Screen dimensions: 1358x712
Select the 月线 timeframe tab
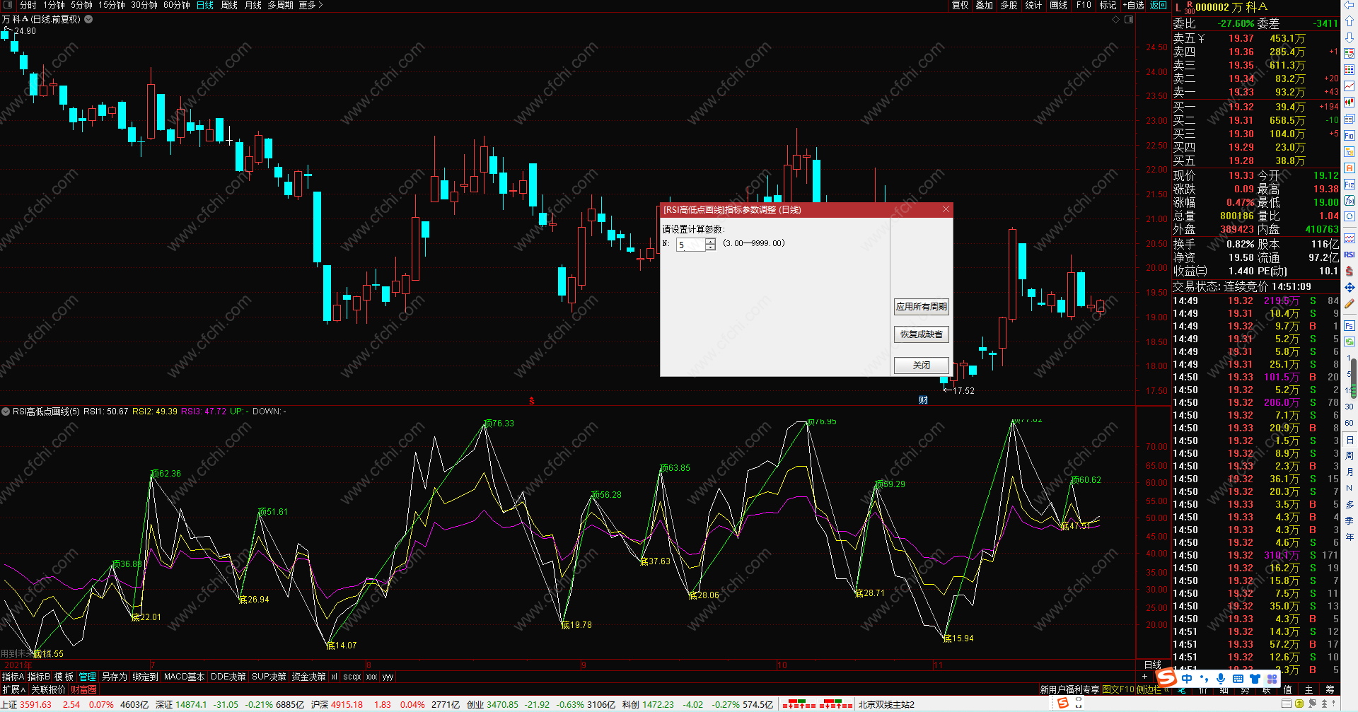click(253, 5)
